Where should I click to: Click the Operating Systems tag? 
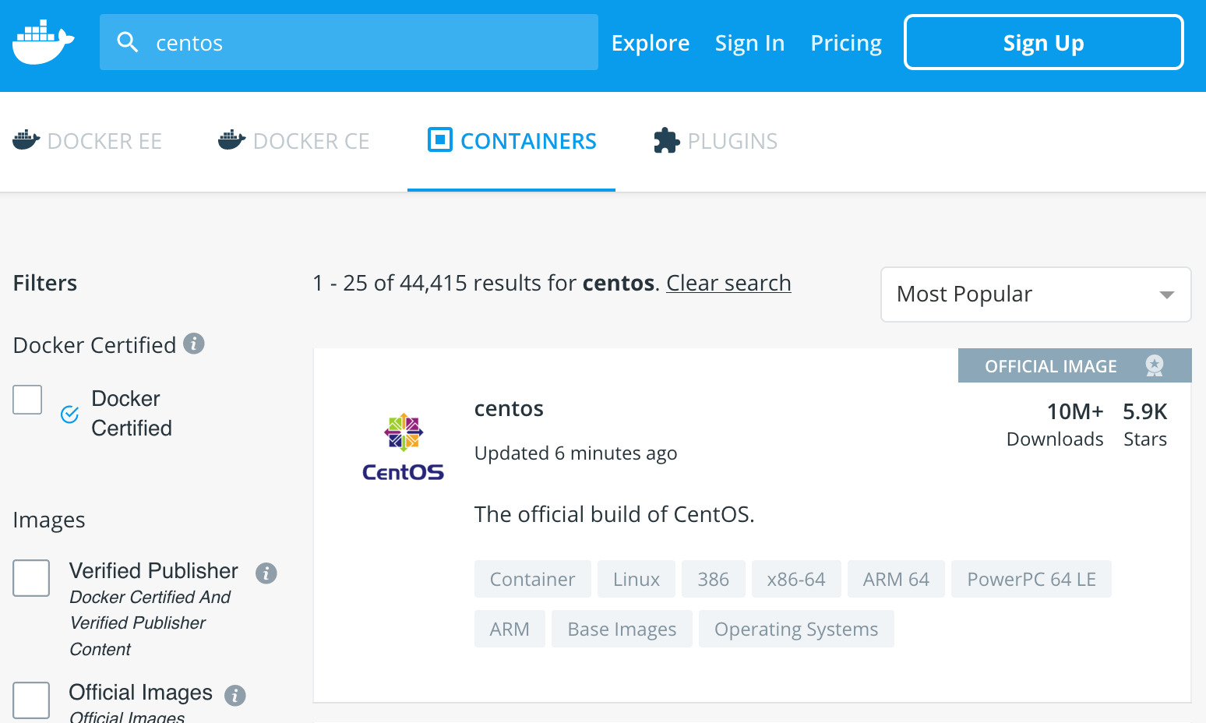(x=796, y=629)
